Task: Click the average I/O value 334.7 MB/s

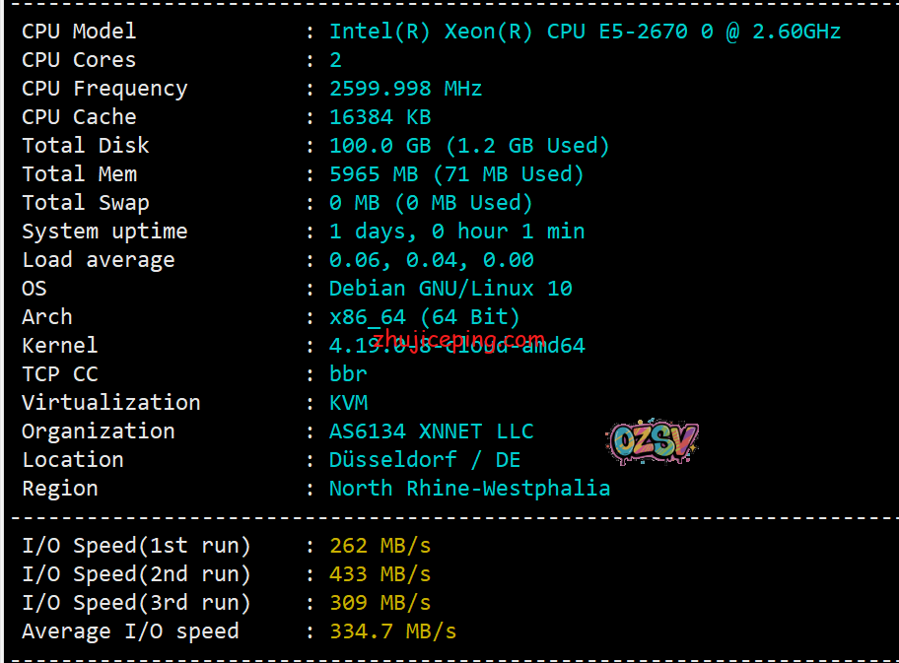Action: (x=392, y=632)
